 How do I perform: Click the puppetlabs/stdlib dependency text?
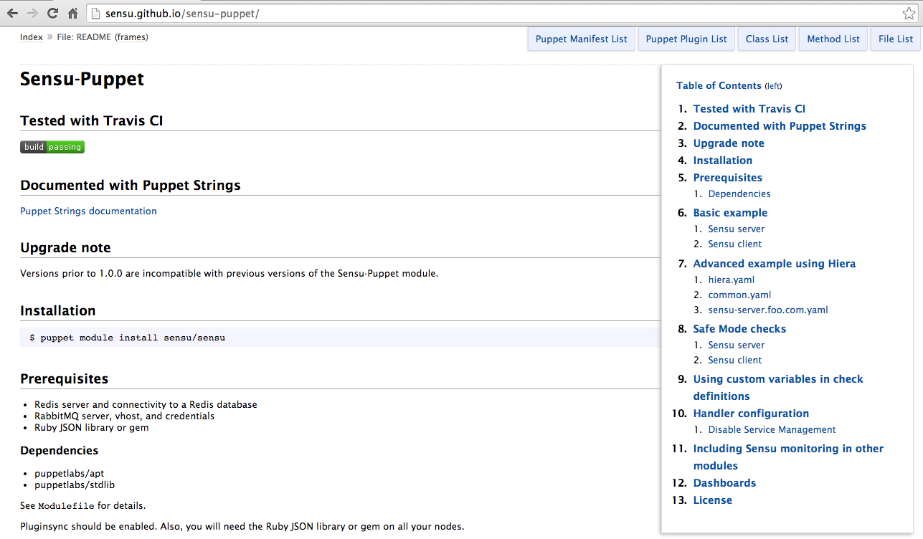point(75,485)
